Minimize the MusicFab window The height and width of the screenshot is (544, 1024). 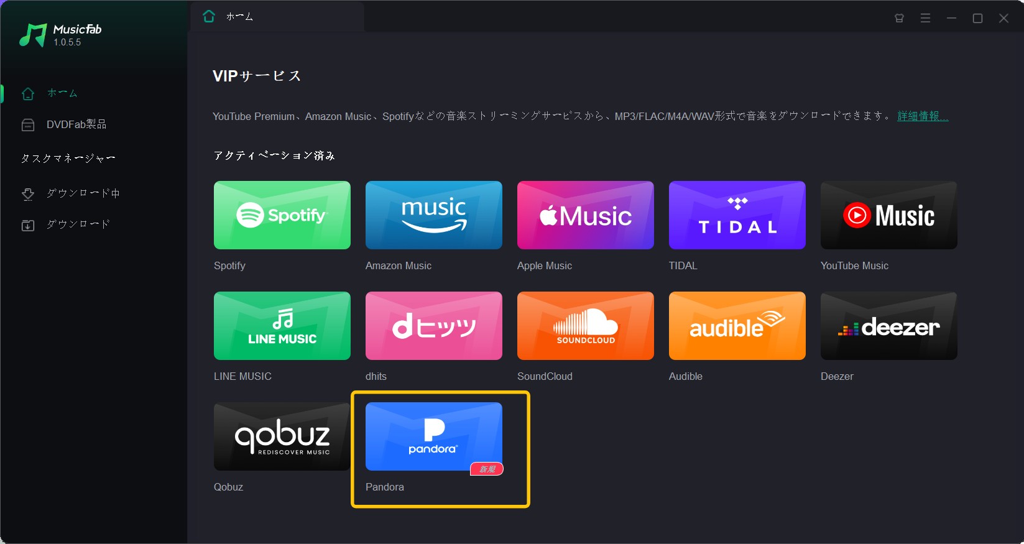tap(951, 18)
